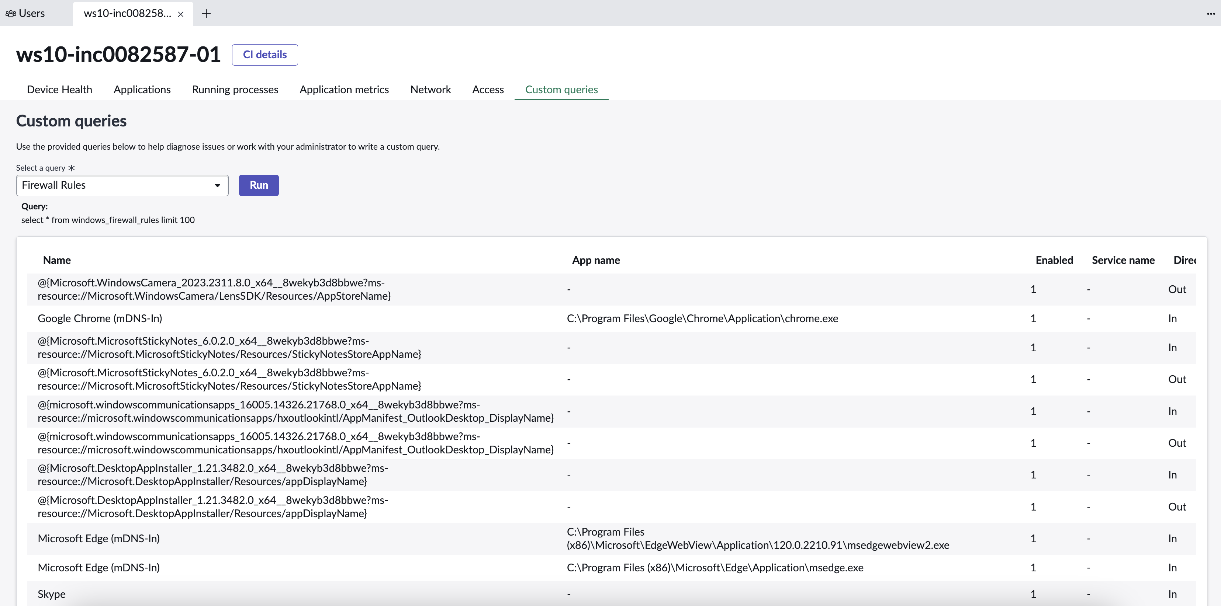The height and width of the screenshot is (606, 1221).
Task: Close the ws10-inc008258 tab
Action: pyautogui.click(x=181, y=14)
